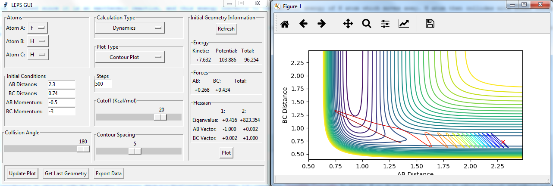The image size is (553, 186).
Task: Click the Contour Spacing slider handle
Action: tap(135, 151)
